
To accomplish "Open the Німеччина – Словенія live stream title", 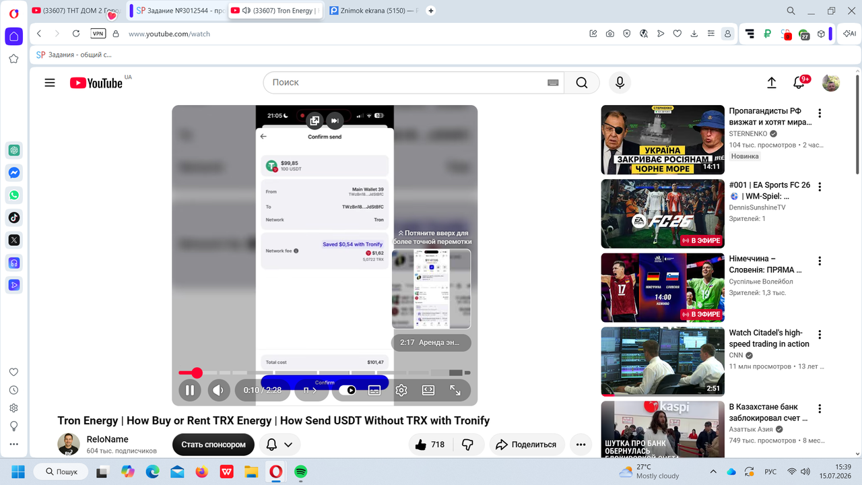I will (x=766, y=265).
